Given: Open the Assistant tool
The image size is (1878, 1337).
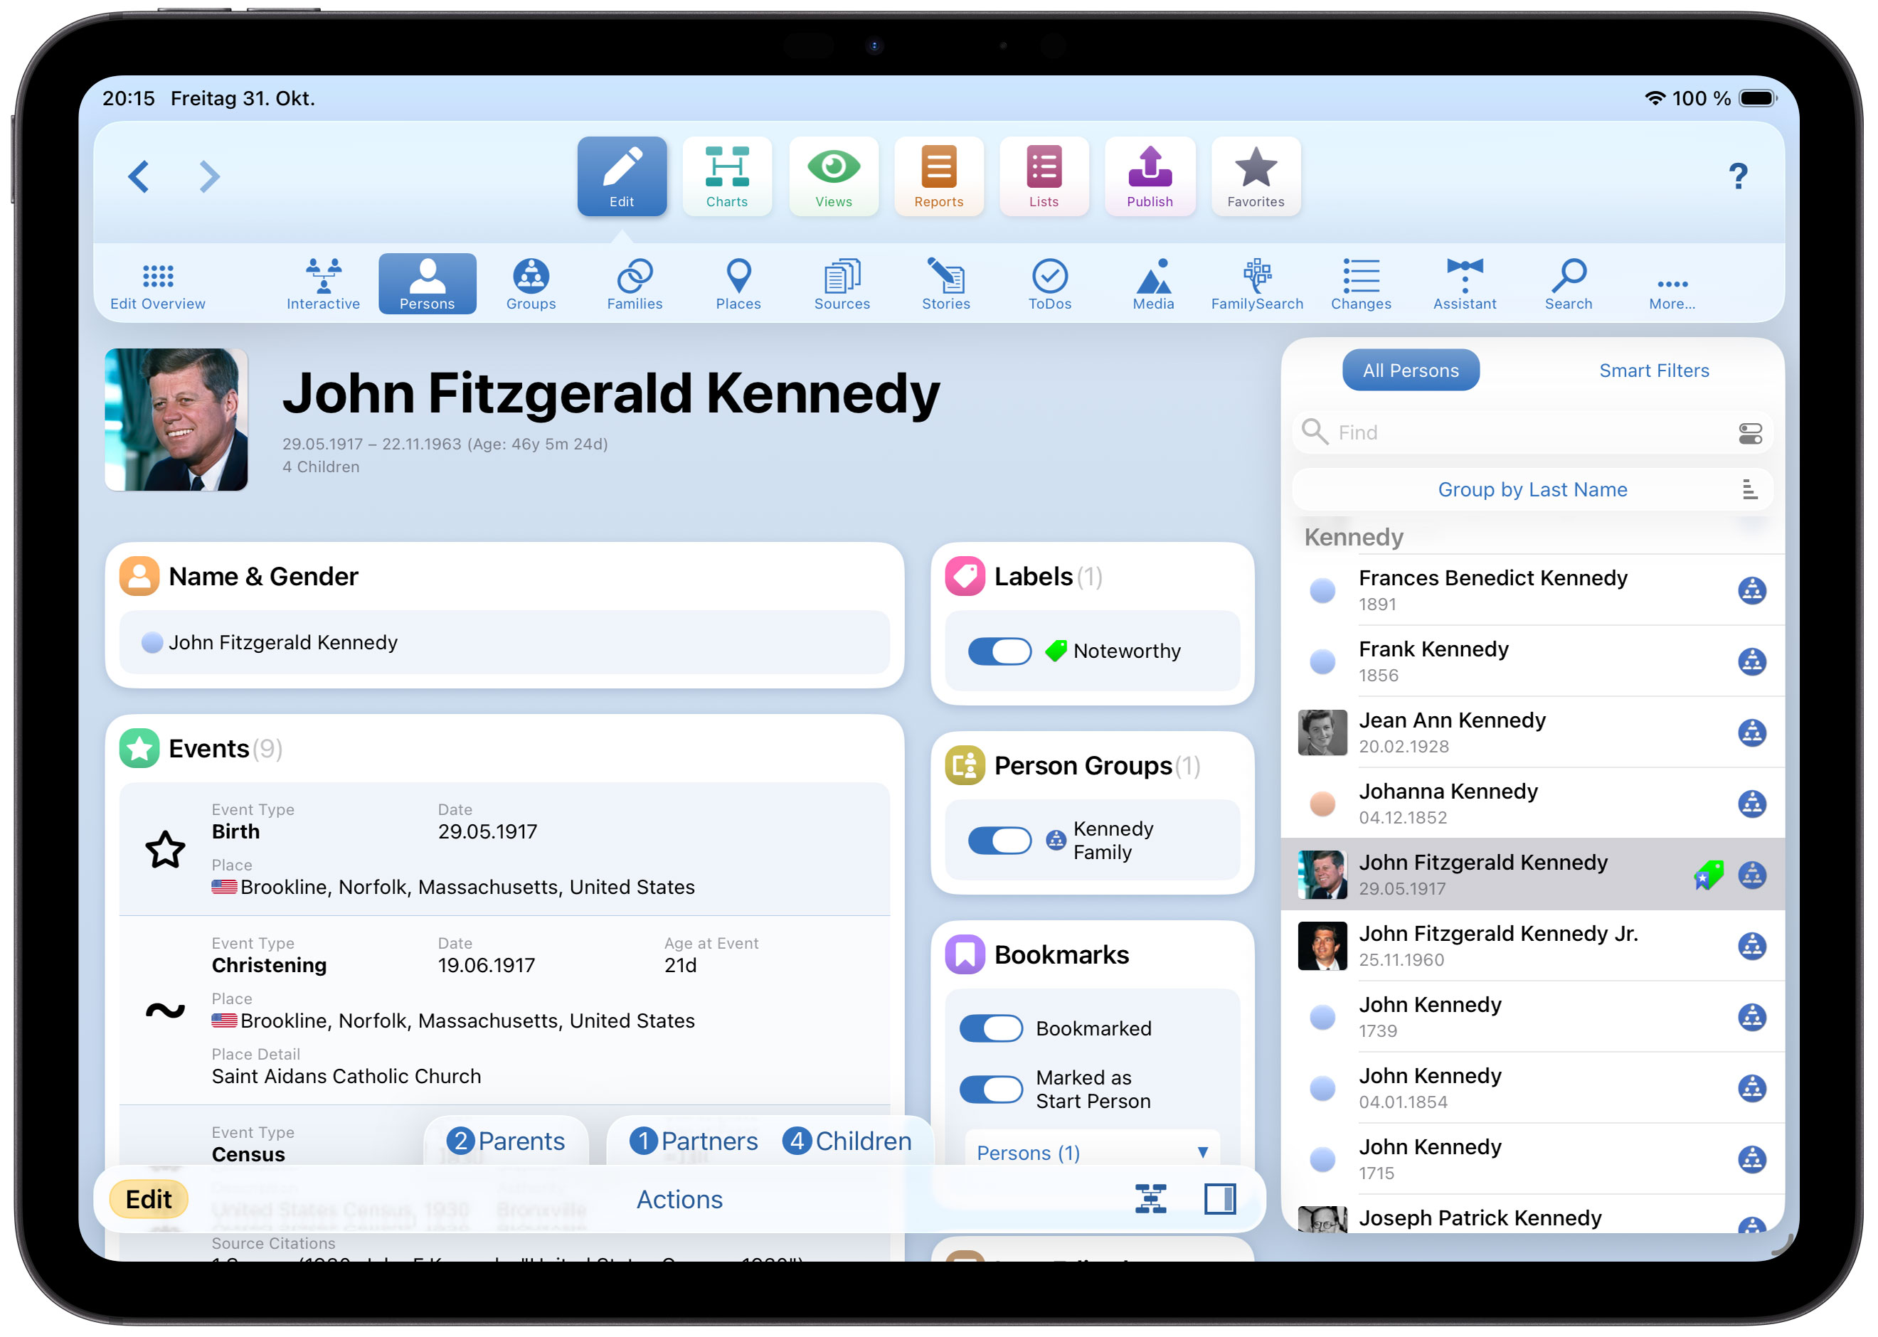Looking at the screenshot, I should click(x=1464, y=284).
